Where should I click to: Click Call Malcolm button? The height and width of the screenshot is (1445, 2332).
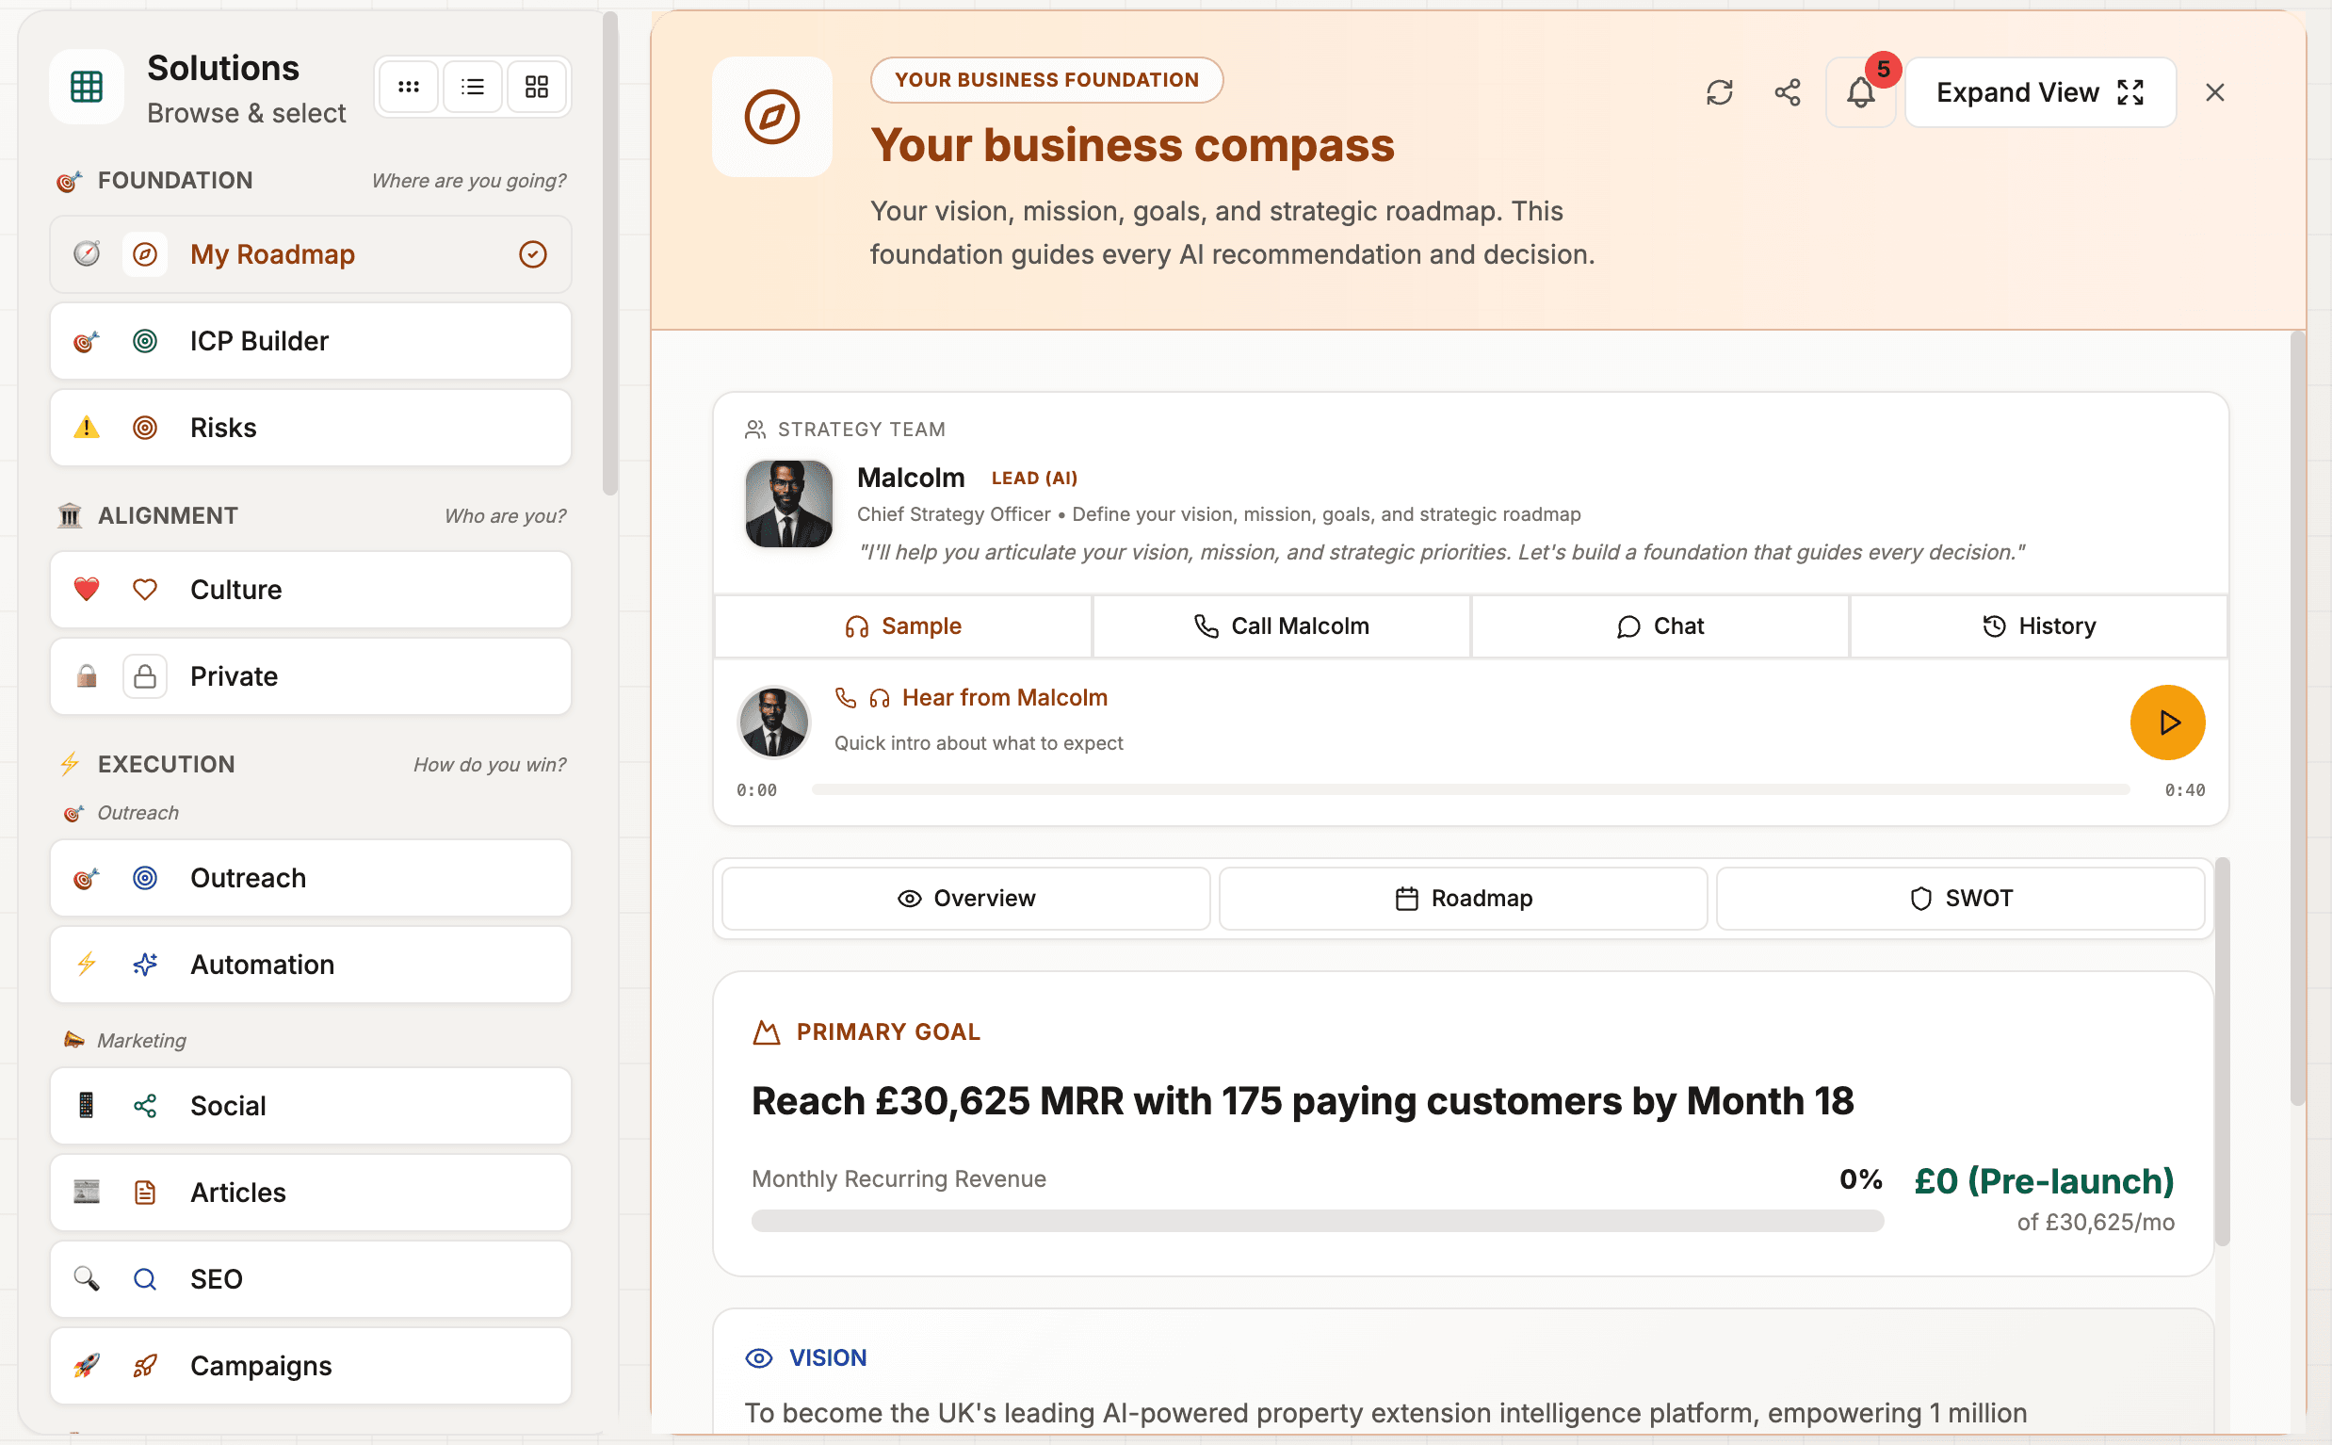pos(1281,626)
